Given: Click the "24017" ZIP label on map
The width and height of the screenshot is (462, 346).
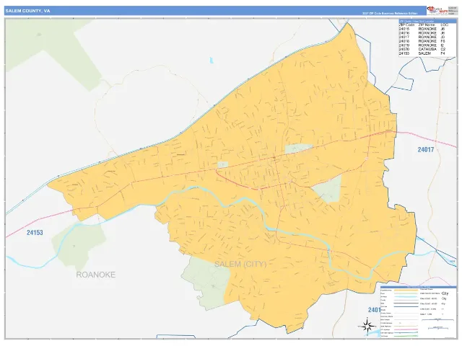Looking at the screenshot, I should point(426,149).
